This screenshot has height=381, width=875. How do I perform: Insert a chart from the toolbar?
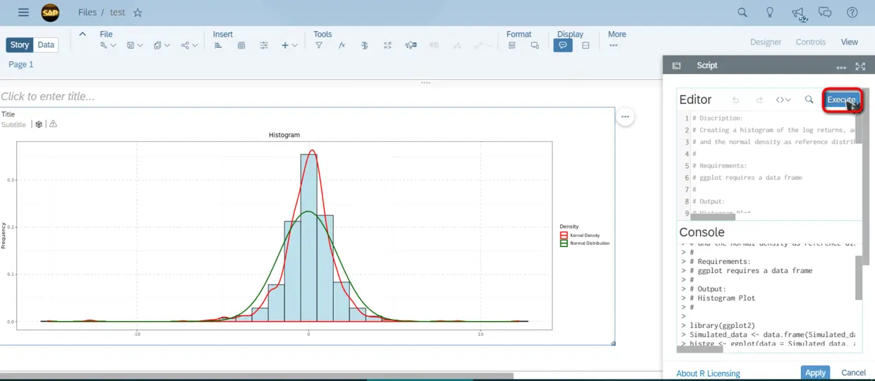(x=218, y=45)
